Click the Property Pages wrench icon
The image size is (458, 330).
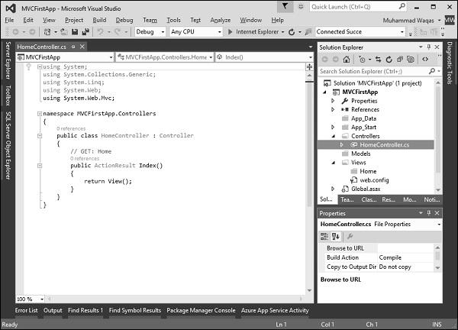(350, 236)
